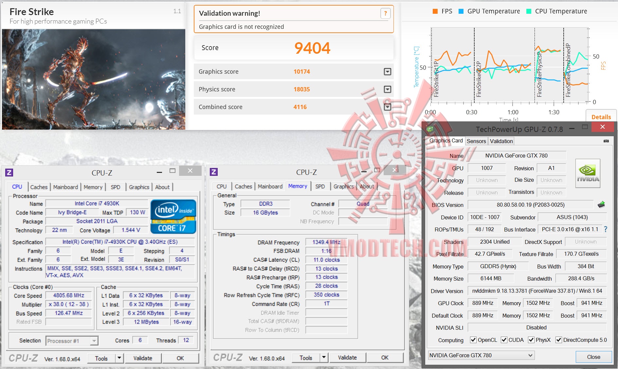Click the Memory Size value 6144 MB
This screenshot has width=618, height=369.
click(x=491, y=278)
